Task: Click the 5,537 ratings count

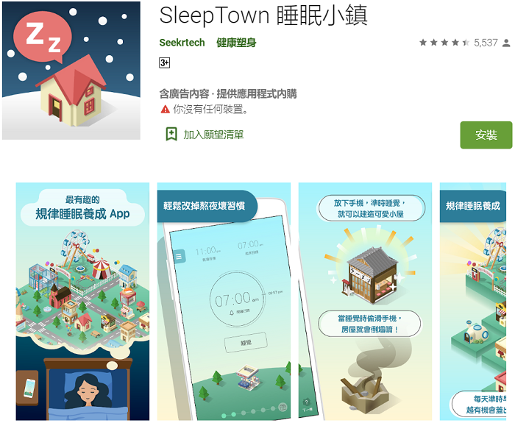Action: (x=486, y=43)
